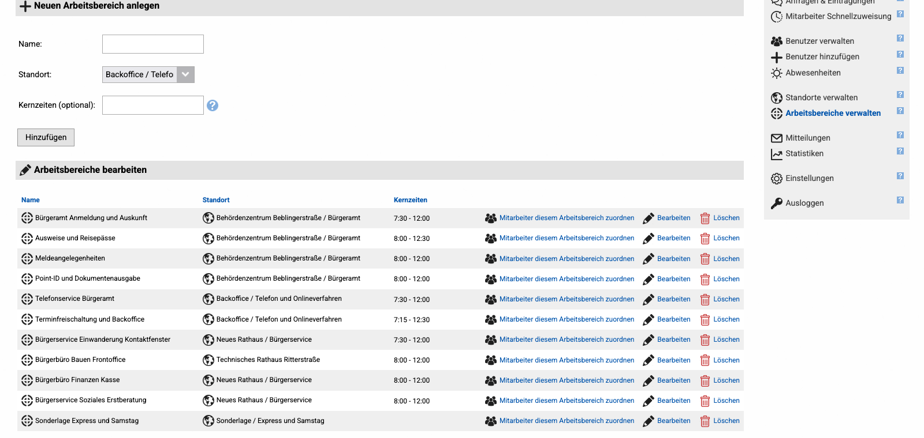
Task: Open help icon beside Abwesenheiten
Action: 900,70
